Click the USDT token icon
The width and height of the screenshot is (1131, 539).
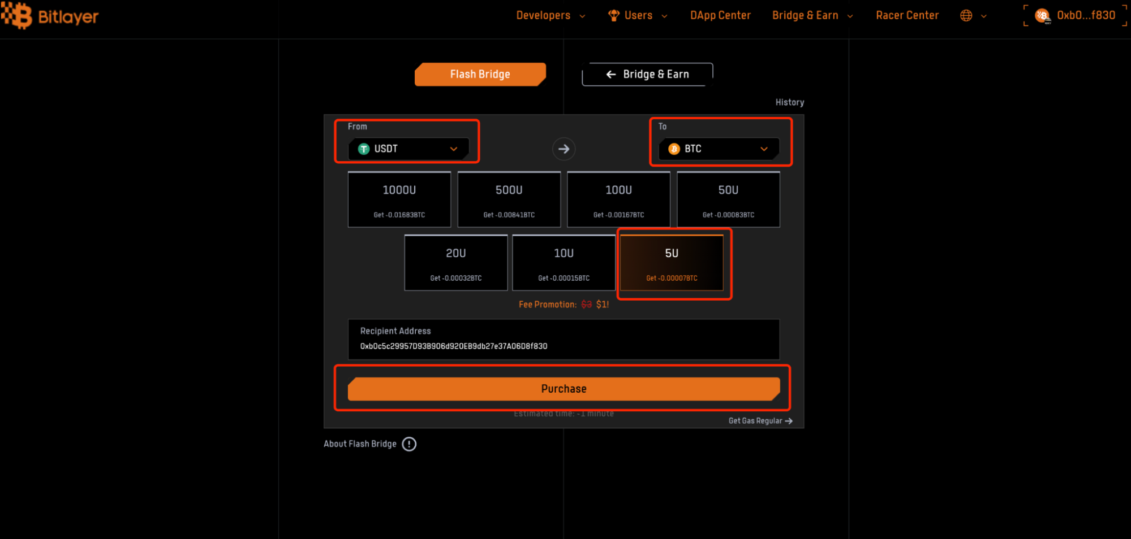tap(364, 149)
